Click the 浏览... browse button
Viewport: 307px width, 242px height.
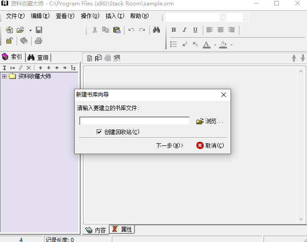point(210,121)
